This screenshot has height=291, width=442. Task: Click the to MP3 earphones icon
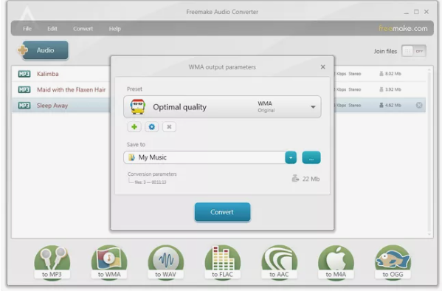tap(52, 262)
